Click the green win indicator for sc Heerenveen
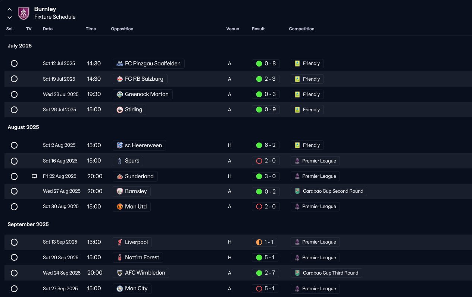This screenshot has height=297, width=472. click(x=259, y=145)
